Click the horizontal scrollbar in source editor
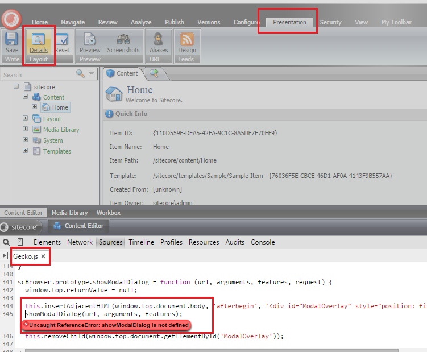The height and width of the screenshot is (352, 427). pos(212,350)
